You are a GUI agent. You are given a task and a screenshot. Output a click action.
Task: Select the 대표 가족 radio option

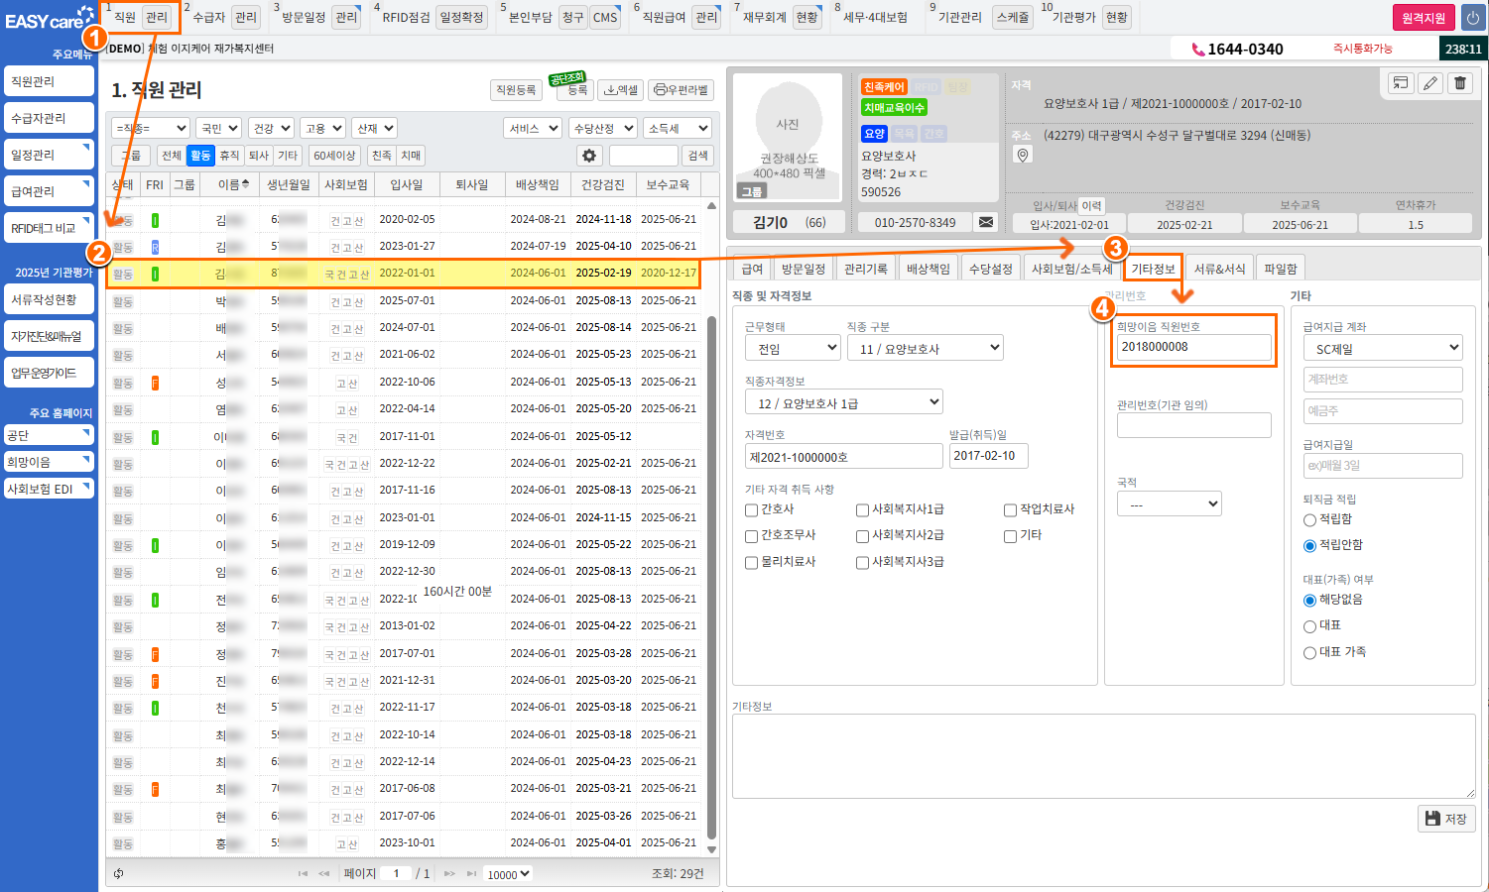coord(1309,652)
